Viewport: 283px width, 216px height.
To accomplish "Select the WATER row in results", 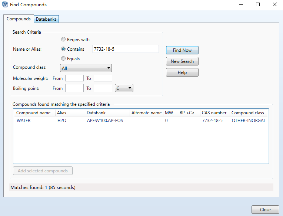I will pos(141,120).
